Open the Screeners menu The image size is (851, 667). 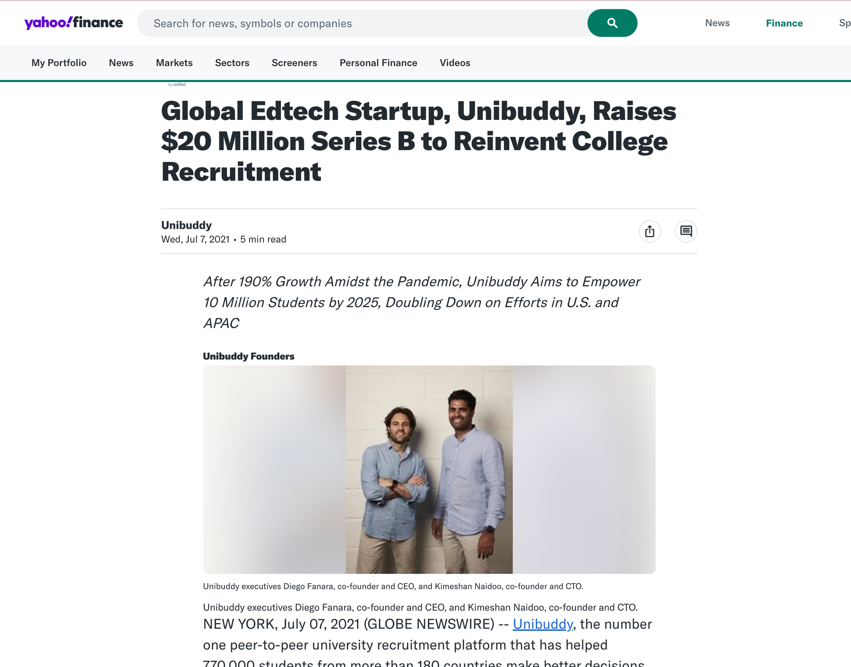click(294, 63)
